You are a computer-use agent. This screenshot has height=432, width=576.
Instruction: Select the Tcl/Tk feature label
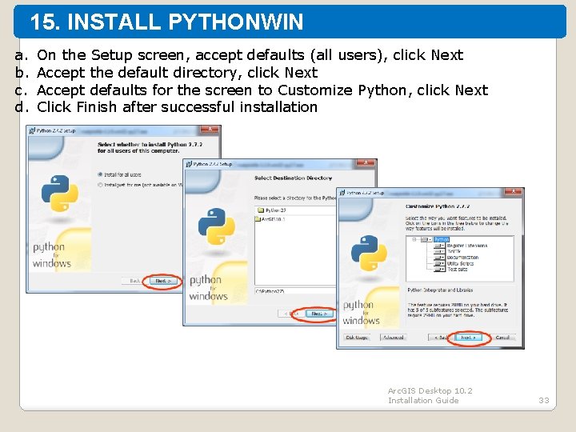pos(454,252)
